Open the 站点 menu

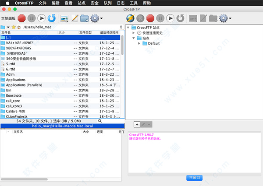pos(82,3)
